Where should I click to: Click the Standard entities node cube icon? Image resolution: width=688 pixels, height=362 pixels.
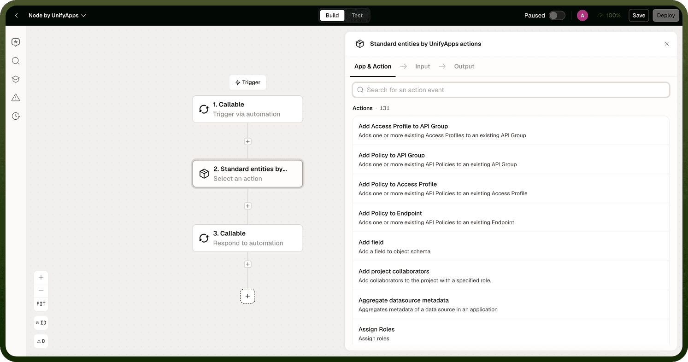point(204,174)
